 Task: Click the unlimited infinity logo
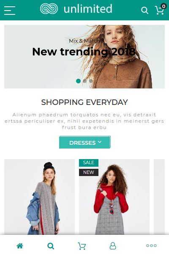tap(49, 8)
